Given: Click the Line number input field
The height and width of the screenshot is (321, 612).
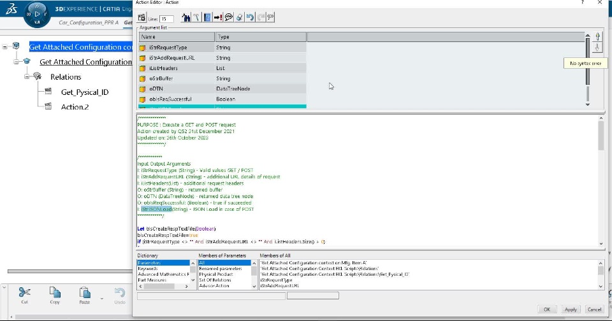Looking at the screenshot, I should (166, 18).
